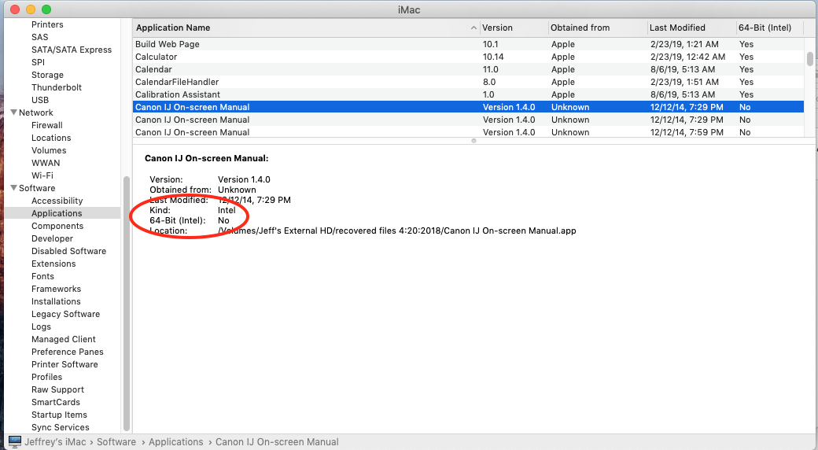Select the Calendar application row
Viewport: 818px width, 450px height.
click(x=469, y=69)
